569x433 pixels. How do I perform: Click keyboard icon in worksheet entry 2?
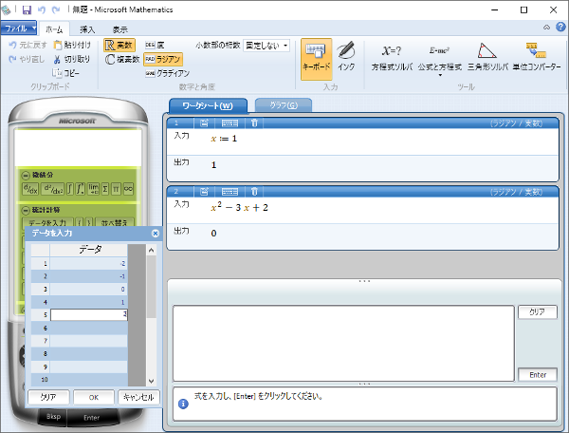229,192
